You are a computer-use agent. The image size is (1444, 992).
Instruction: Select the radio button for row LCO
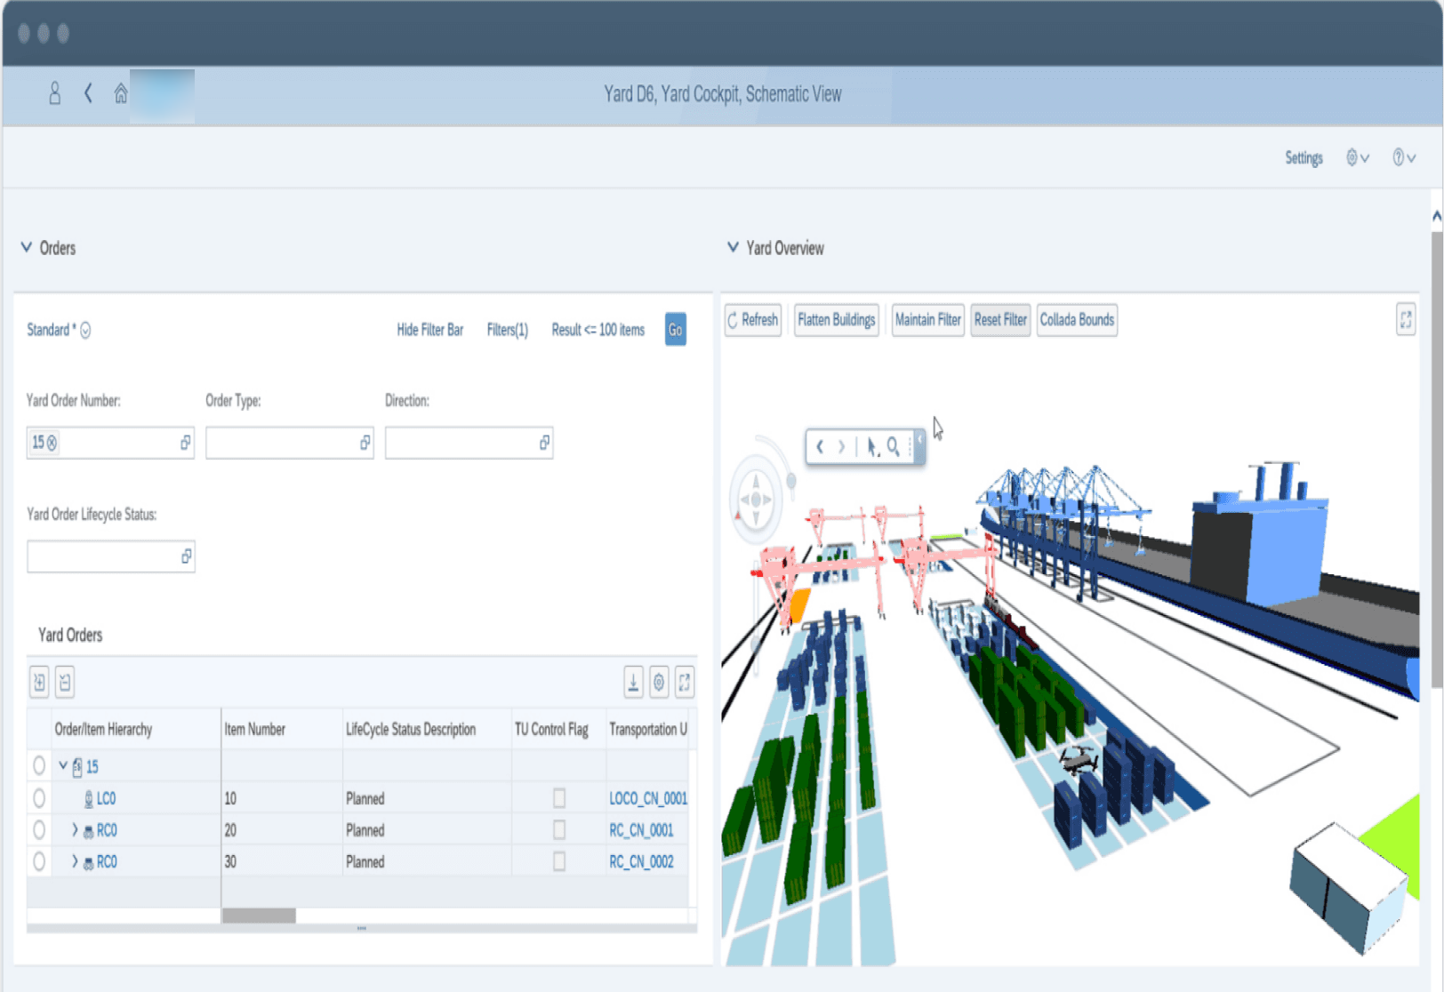click(x=39, y=798)
